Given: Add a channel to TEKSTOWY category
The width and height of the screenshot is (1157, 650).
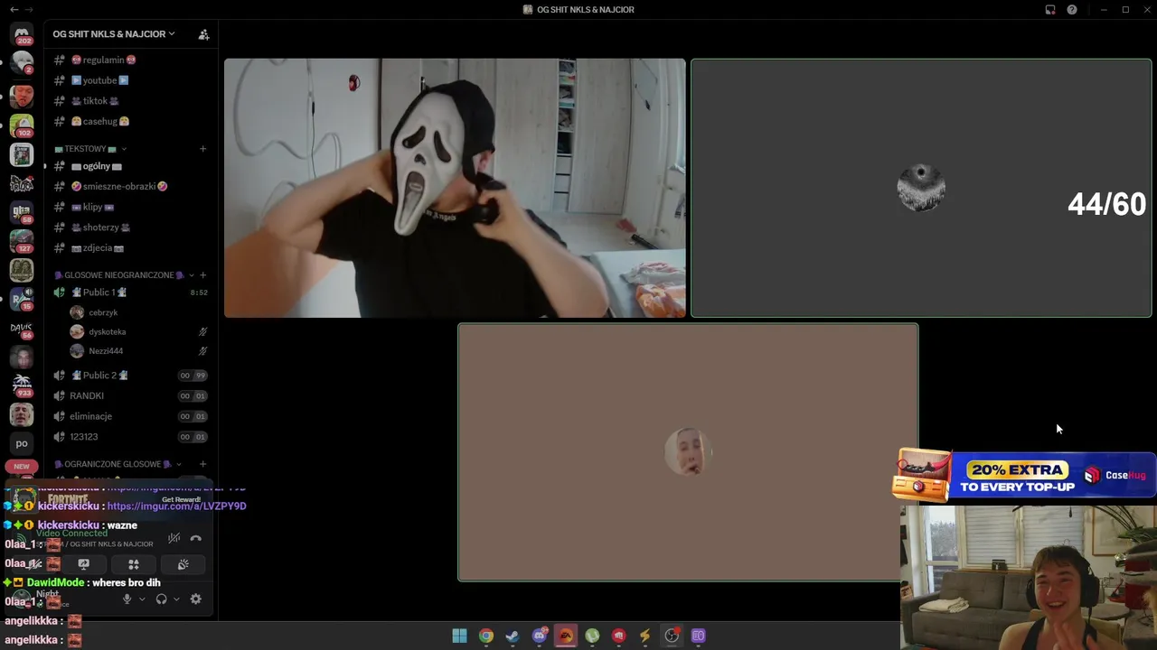Looking at the screenshot, I should tap(202, 149).
